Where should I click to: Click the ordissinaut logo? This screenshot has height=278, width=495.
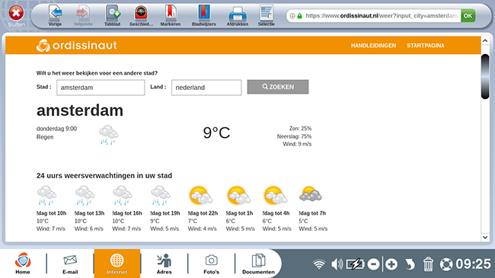pos(76,46)
